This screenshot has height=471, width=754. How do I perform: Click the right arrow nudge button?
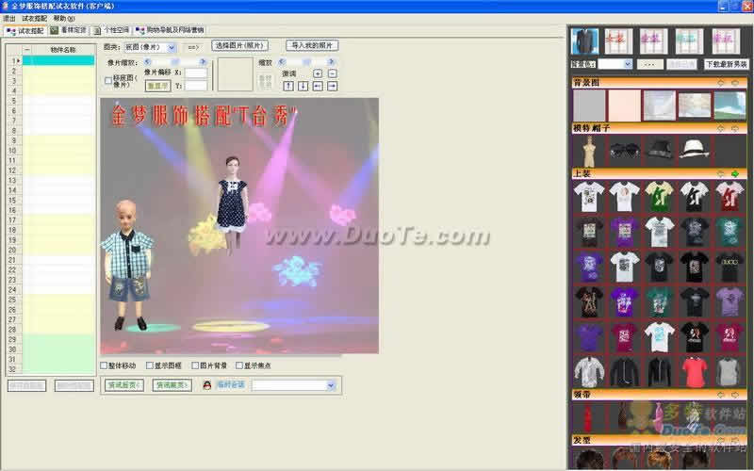click(x=333, y=86)
